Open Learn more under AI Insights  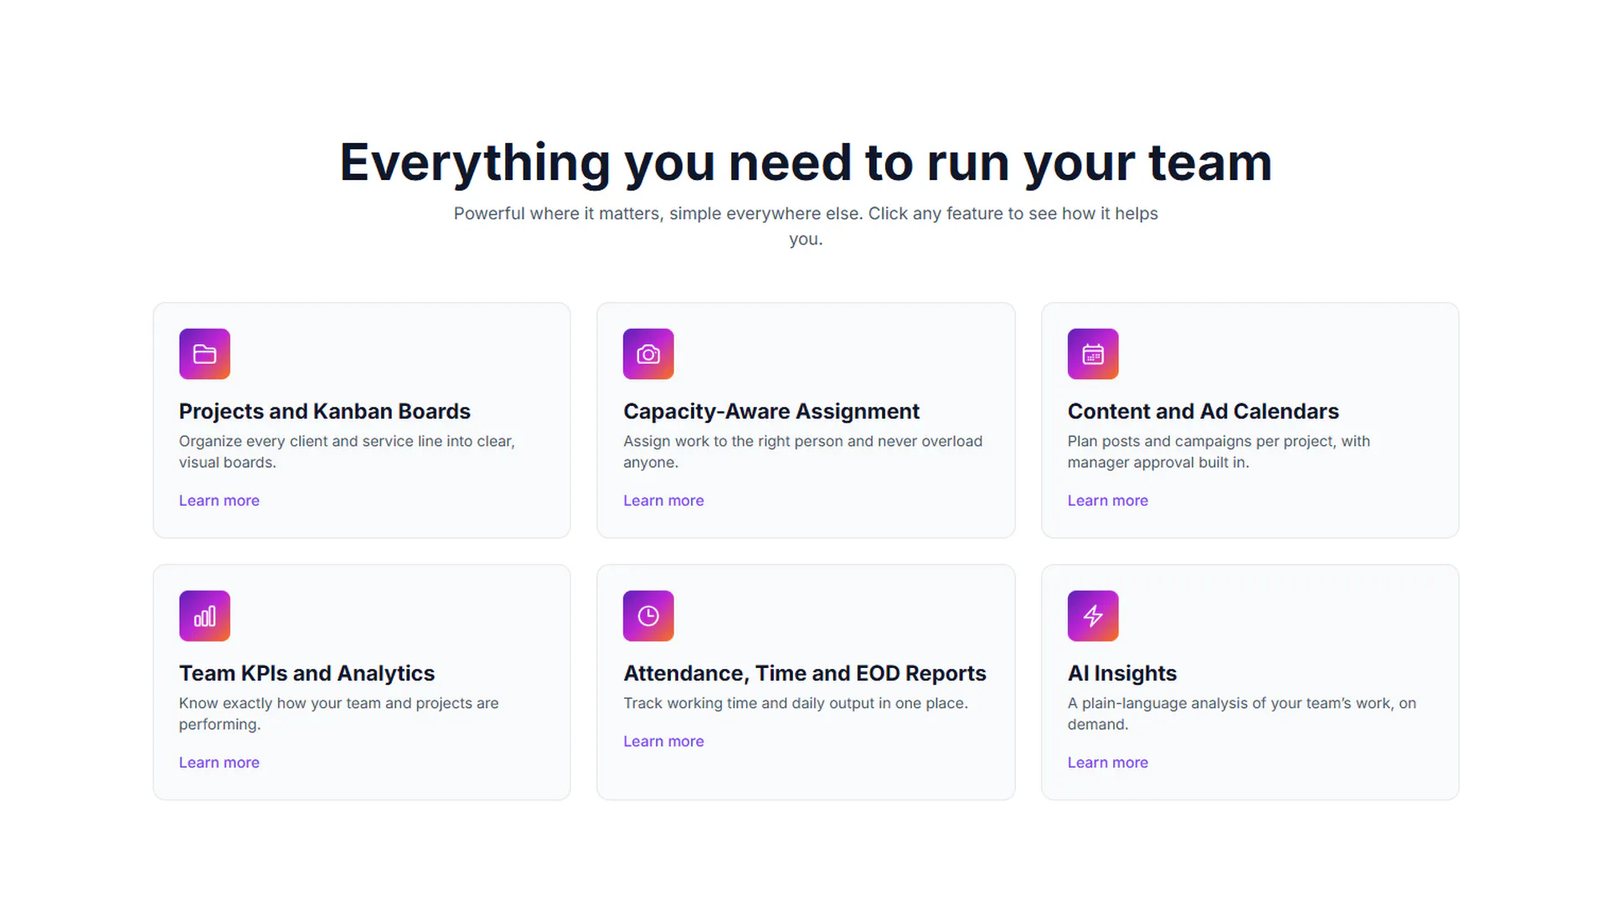(x=1108, y=763)
